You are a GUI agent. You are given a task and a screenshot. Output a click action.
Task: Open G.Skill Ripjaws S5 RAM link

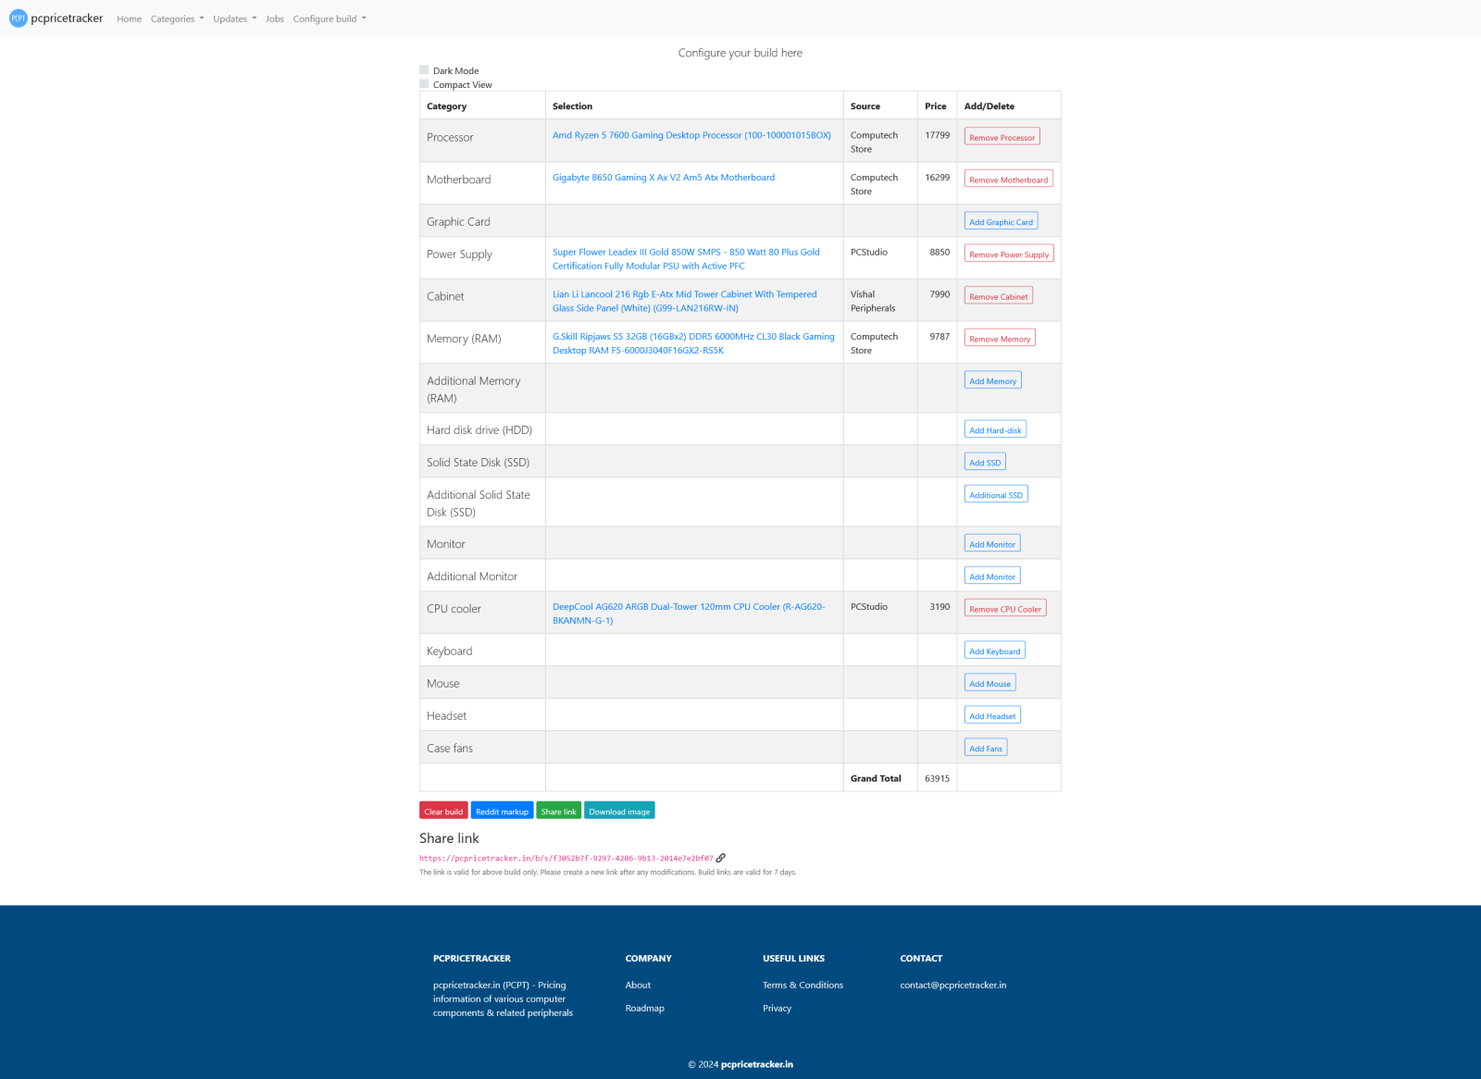pyautogui.click(x=693, y=343)
